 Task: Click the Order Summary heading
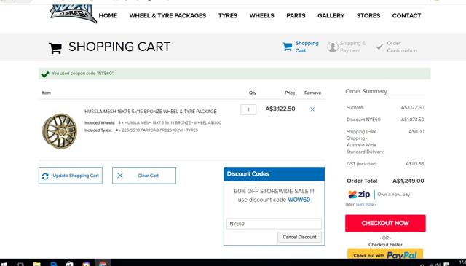(x=366, y=91)
